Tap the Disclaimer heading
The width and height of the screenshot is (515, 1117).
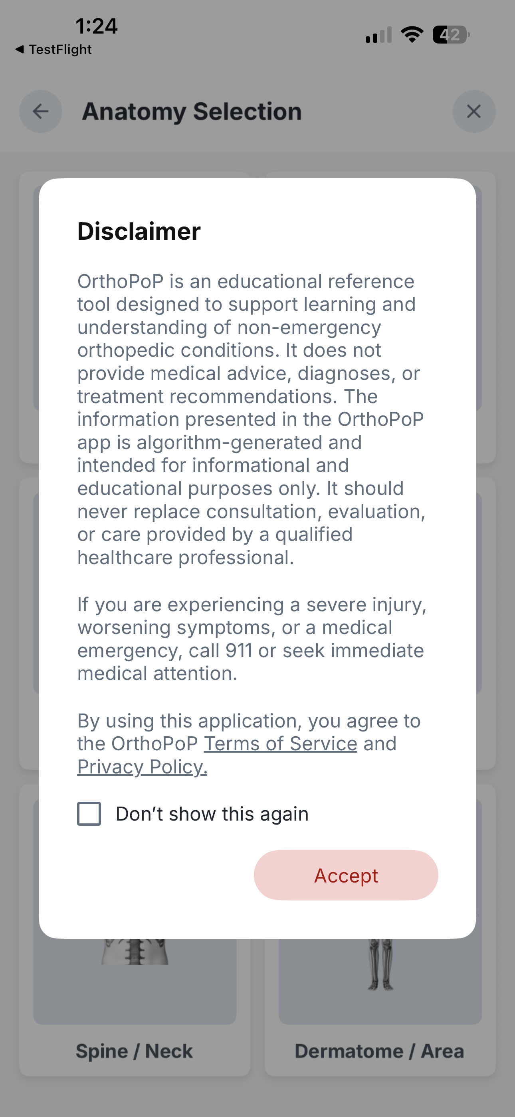point(139,231)
